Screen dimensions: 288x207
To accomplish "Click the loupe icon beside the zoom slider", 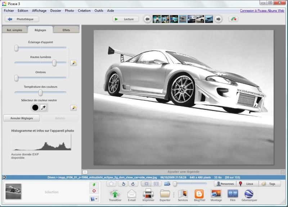I will pyautogui.click(x=167, y=184).
